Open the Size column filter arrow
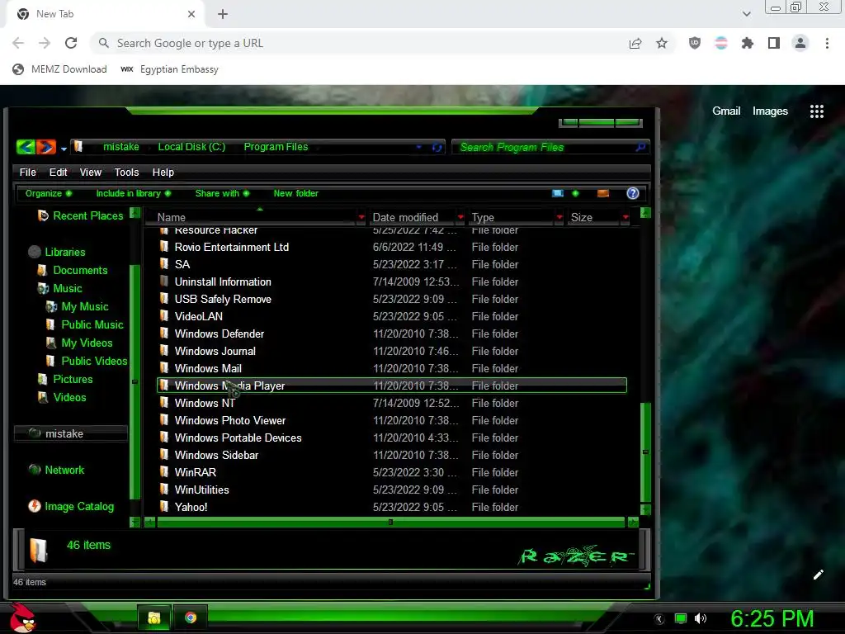 625,217
